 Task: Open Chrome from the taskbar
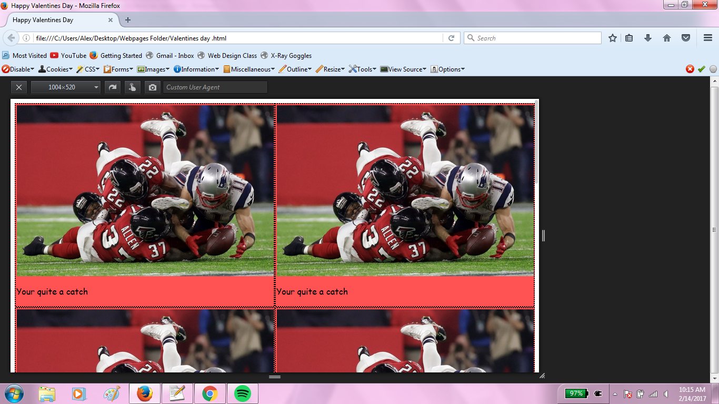pyautogui.click(x=210, y=393)
